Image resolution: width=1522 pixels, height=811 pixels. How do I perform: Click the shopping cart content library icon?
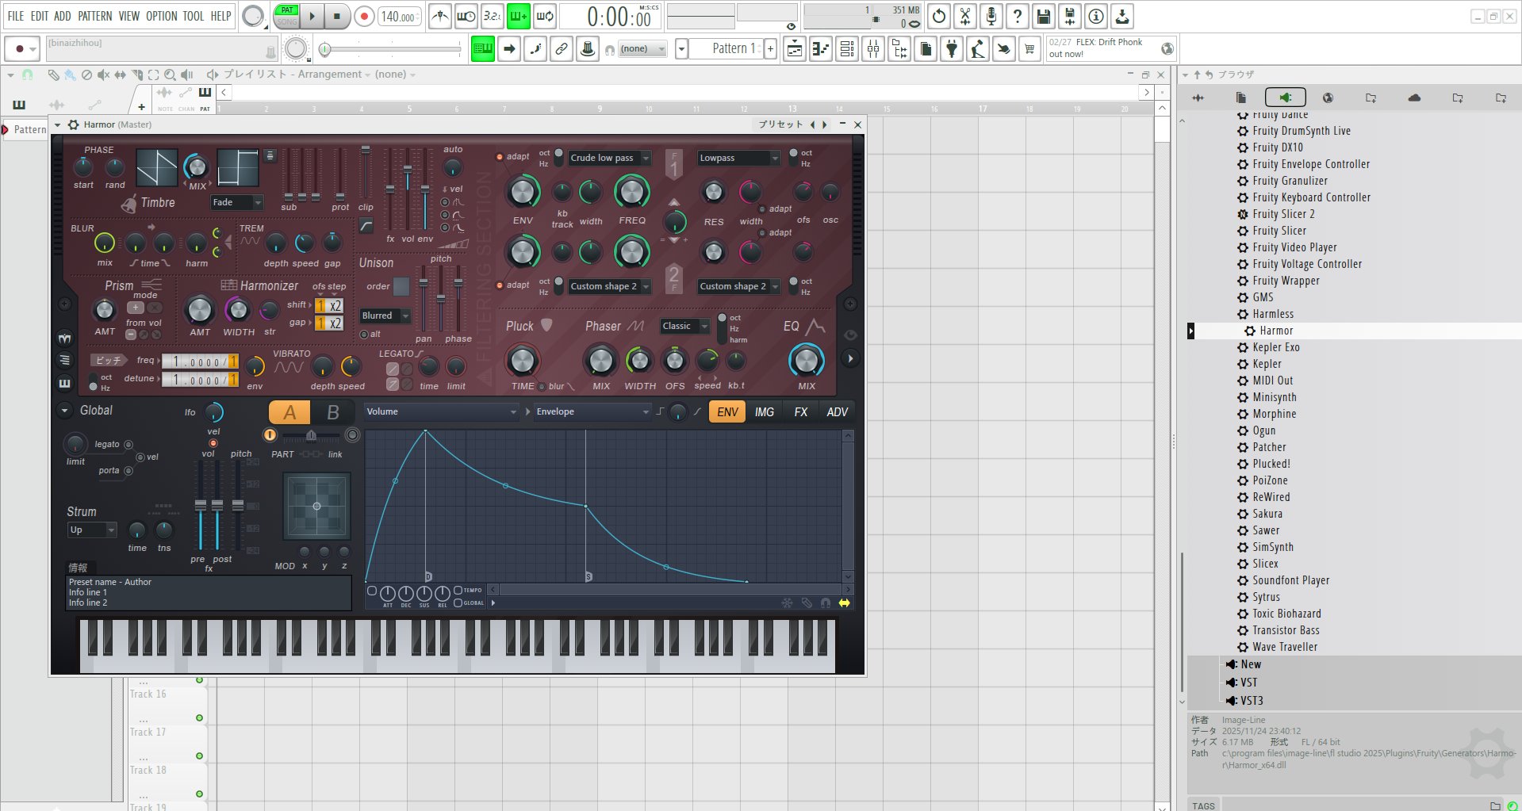pyautogui.click(x=1029, y=49)
